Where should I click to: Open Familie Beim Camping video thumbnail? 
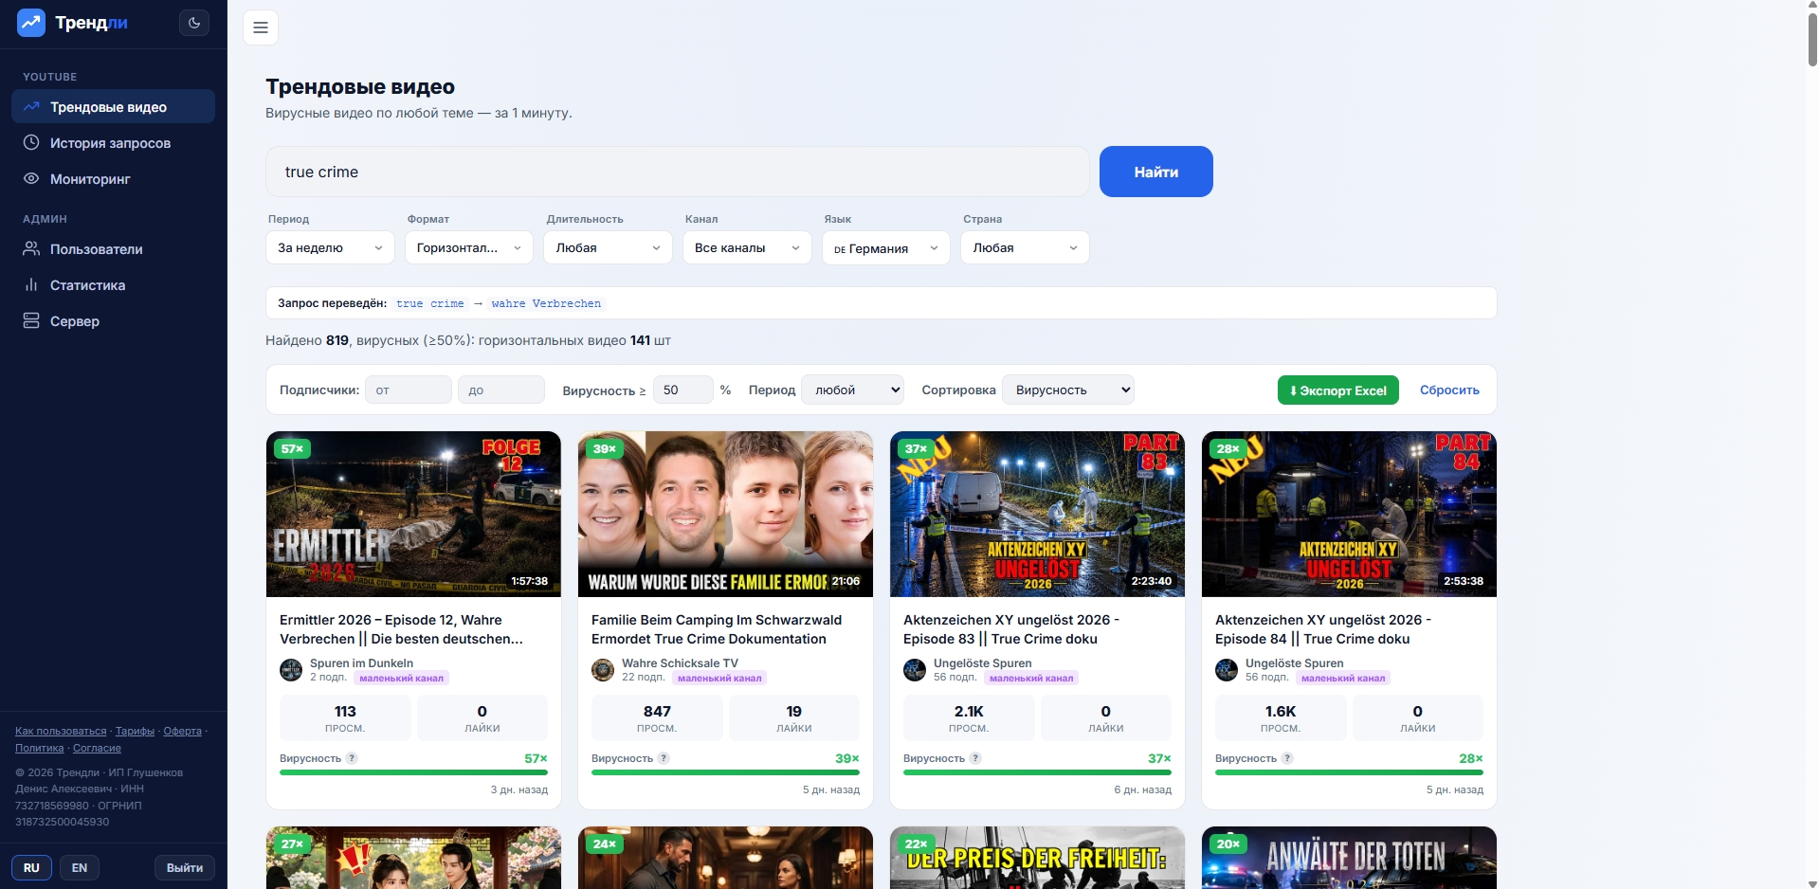click(x=725, y=514)
